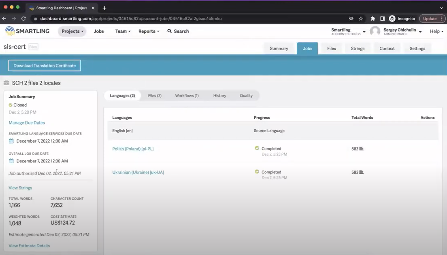Click the Progress column header
This screenshot has height=255, width=447.
coord(262,118)
